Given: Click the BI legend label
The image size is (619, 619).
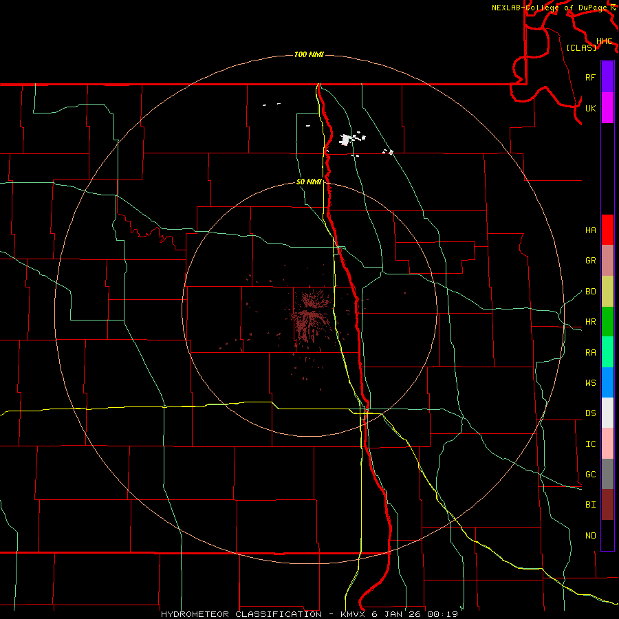Looking at the screenshot, I should [591, 505].
